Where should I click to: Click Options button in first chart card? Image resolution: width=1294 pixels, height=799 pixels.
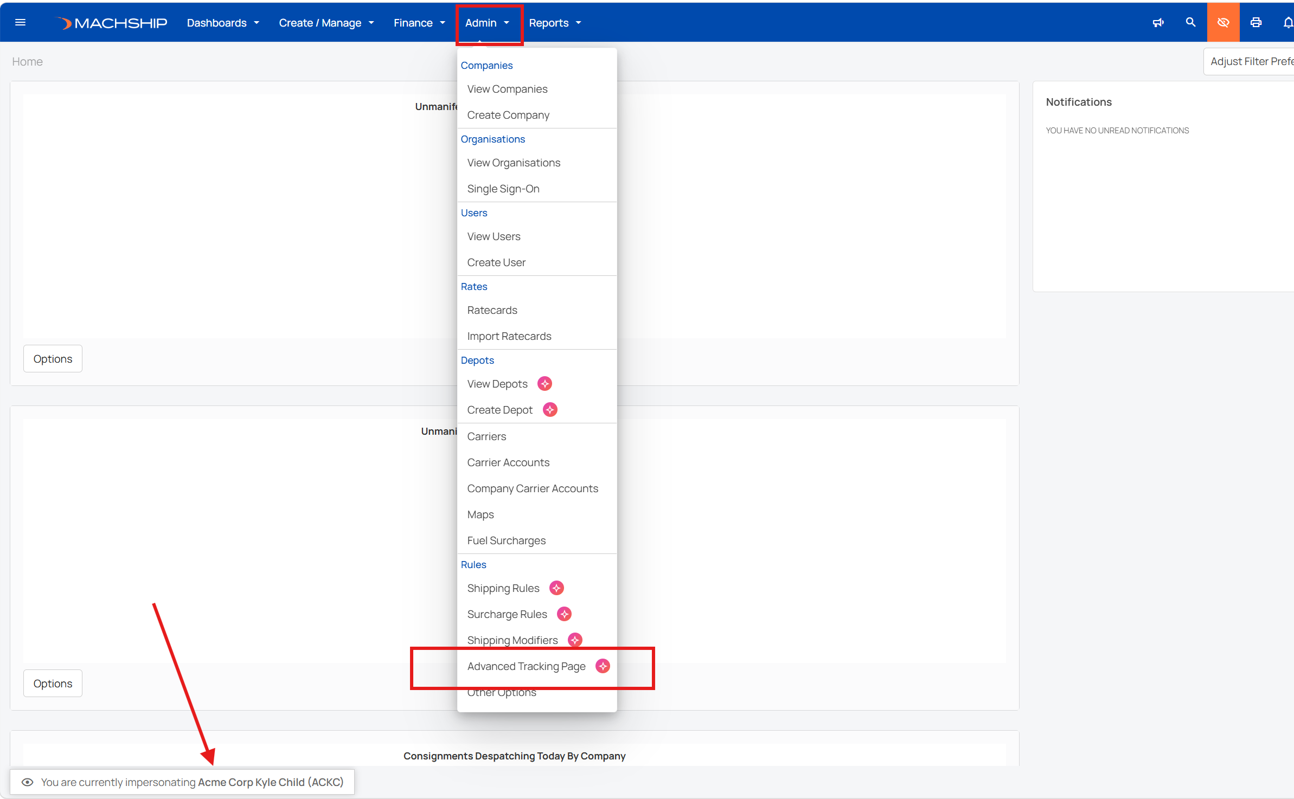53,359
